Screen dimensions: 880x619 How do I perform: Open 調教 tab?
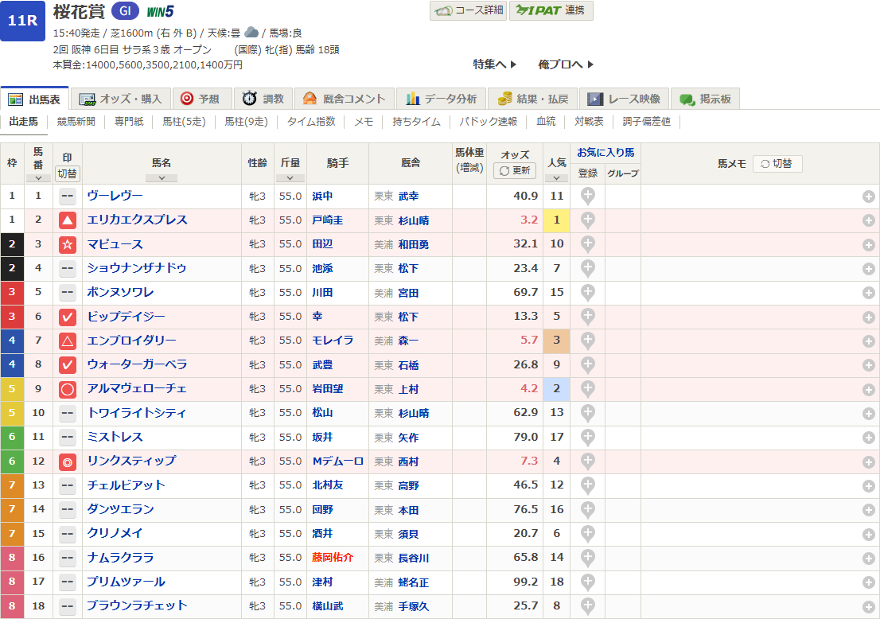[263, 99]
